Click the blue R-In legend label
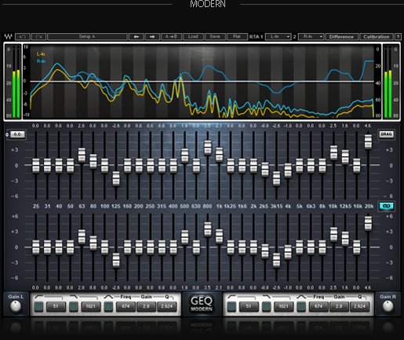Image resolution: width=404 pixels, height=340 pixels. 41,61
